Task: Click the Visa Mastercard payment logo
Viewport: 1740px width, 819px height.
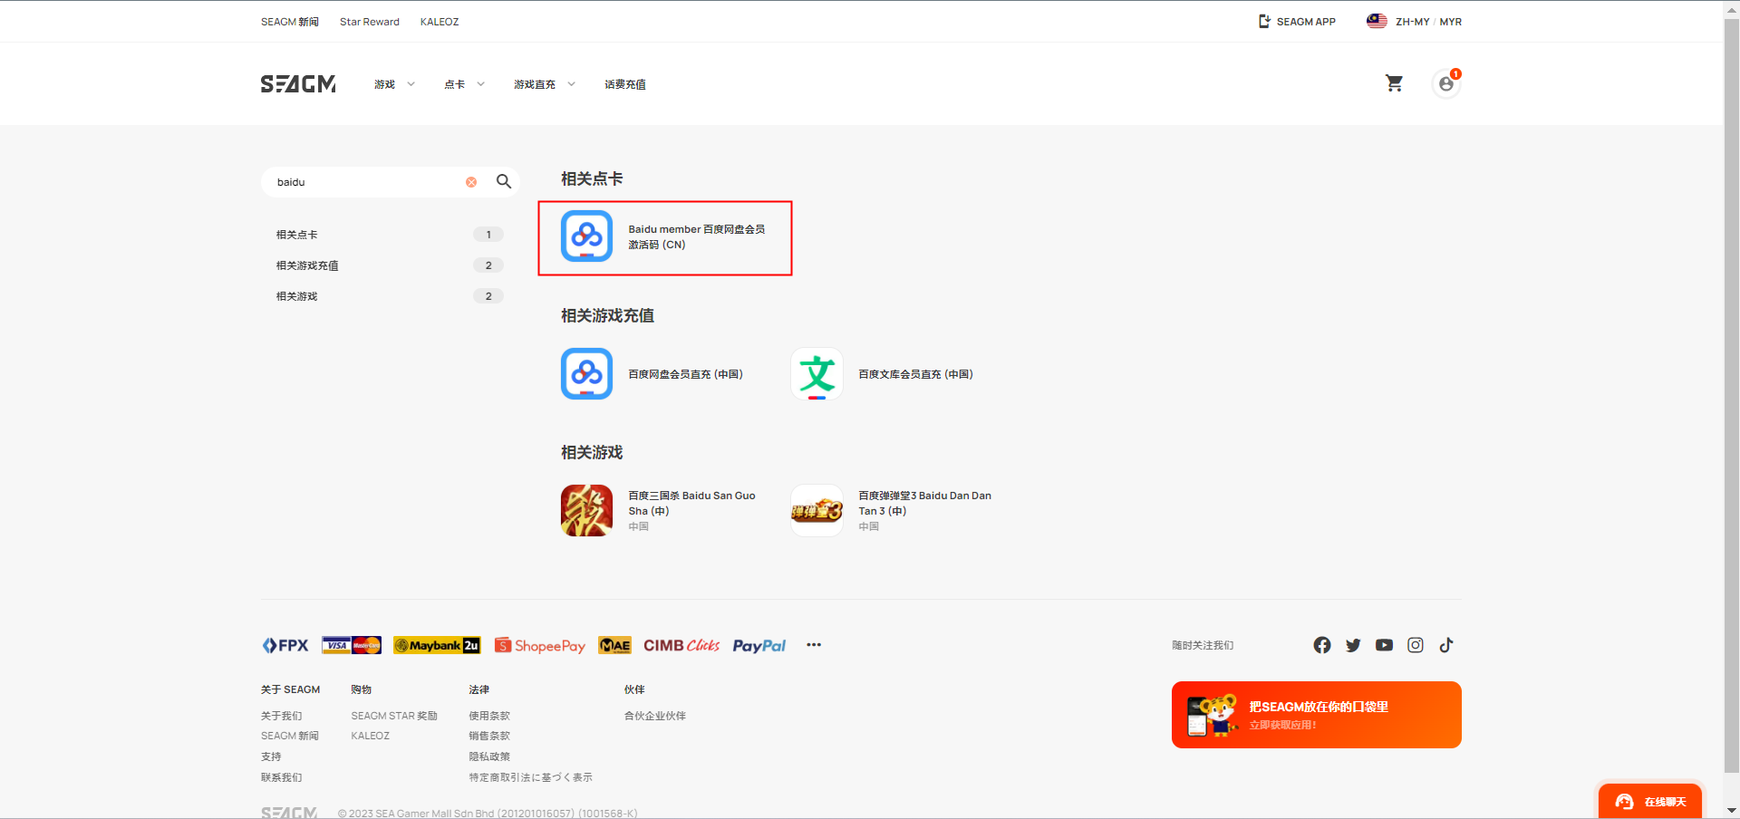Action: [352, 645]
